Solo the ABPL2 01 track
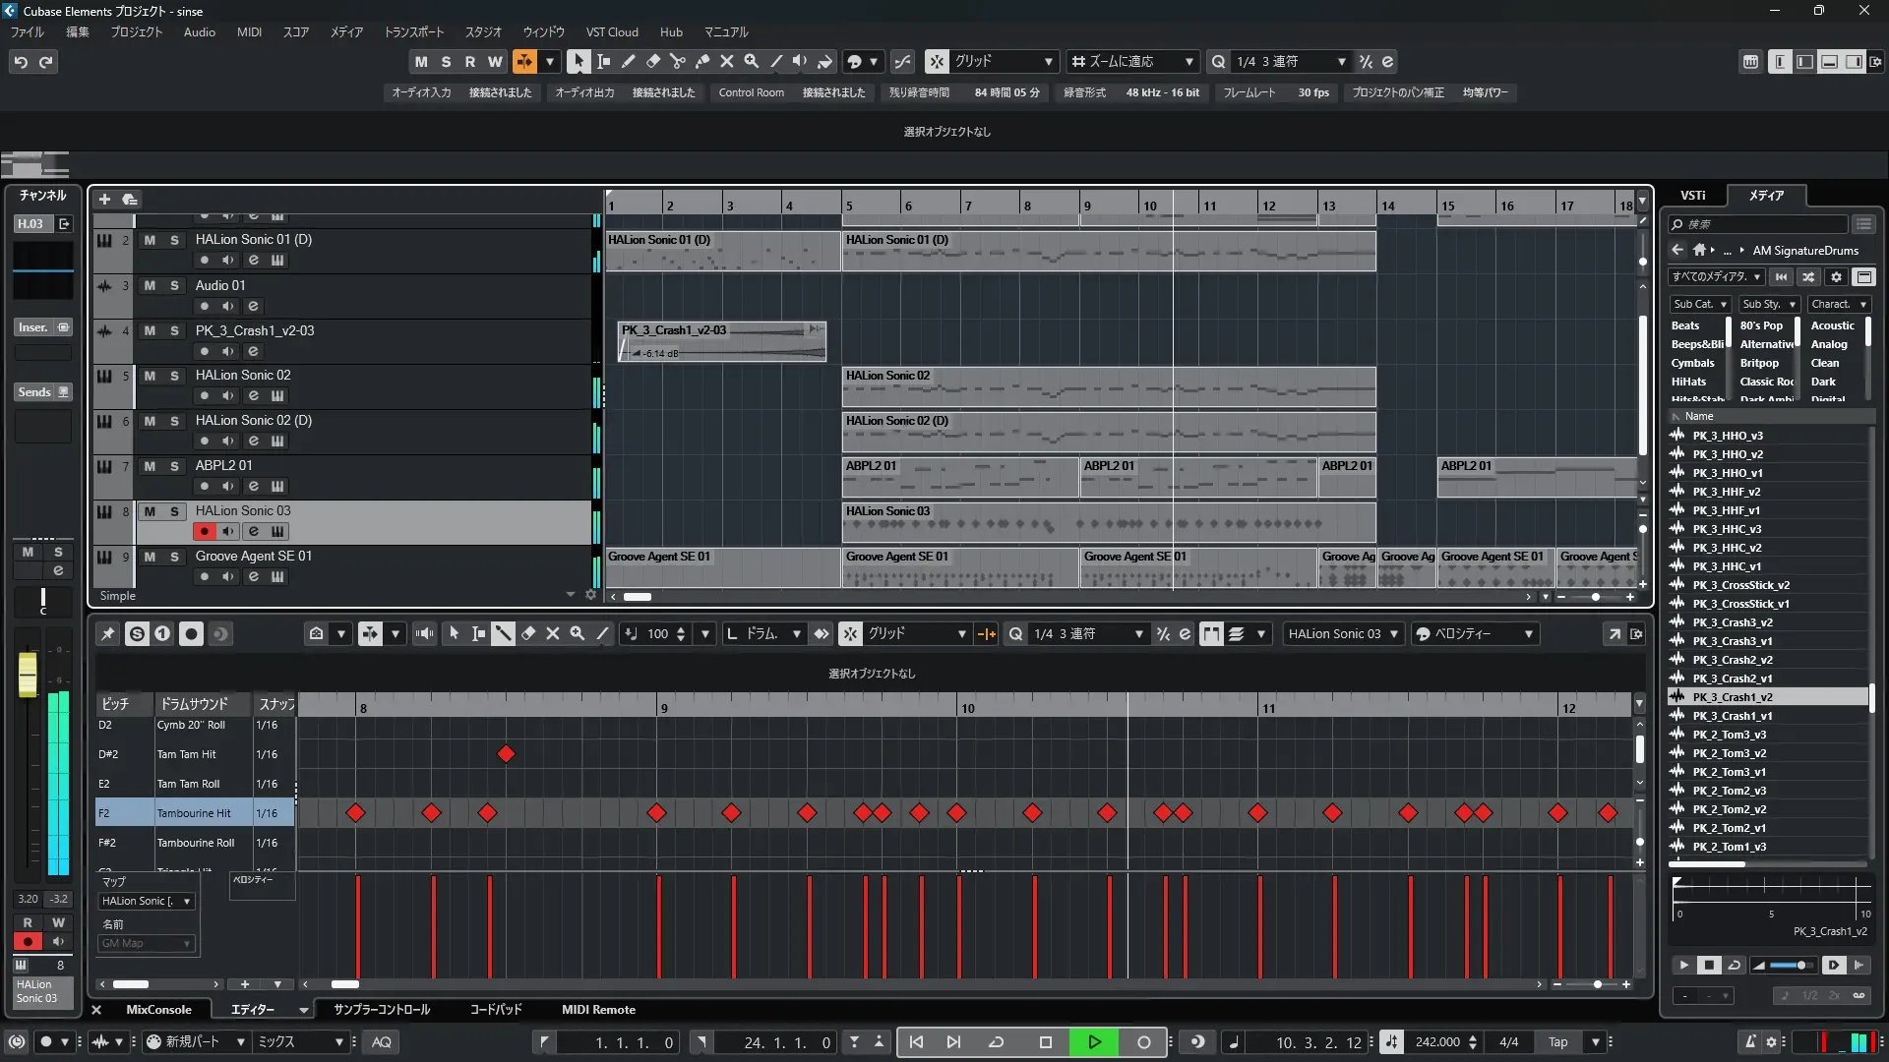 [x=174, y=466]
